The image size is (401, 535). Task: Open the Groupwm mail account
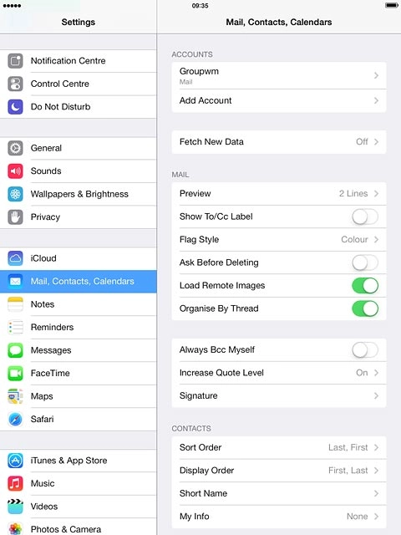[x=279, y=75]
